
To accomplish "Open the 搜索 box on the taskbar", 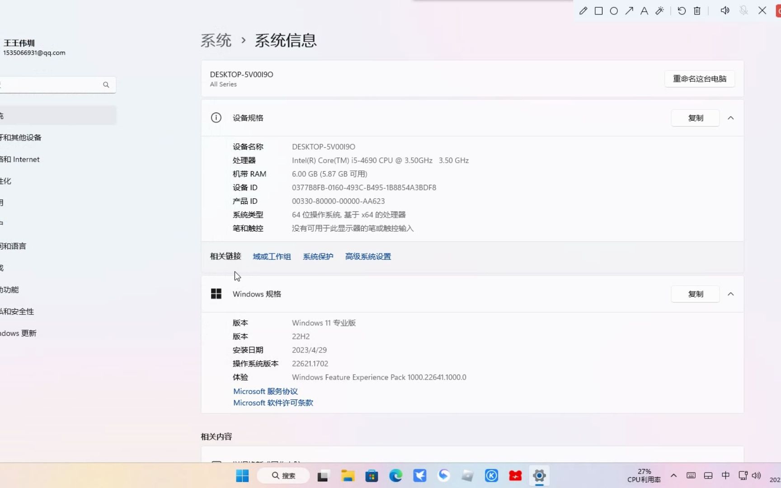I will click(283, 476).
